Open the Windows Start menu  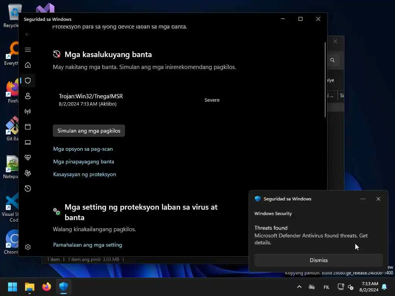[x=12, y=287]
